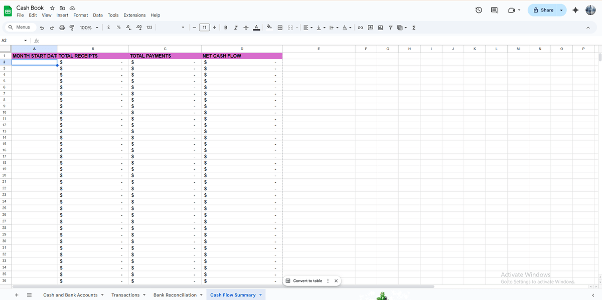This screenshot has width=602, height=300.
Task: Decrease font size with minus button
Action: (x=194, y=28)
